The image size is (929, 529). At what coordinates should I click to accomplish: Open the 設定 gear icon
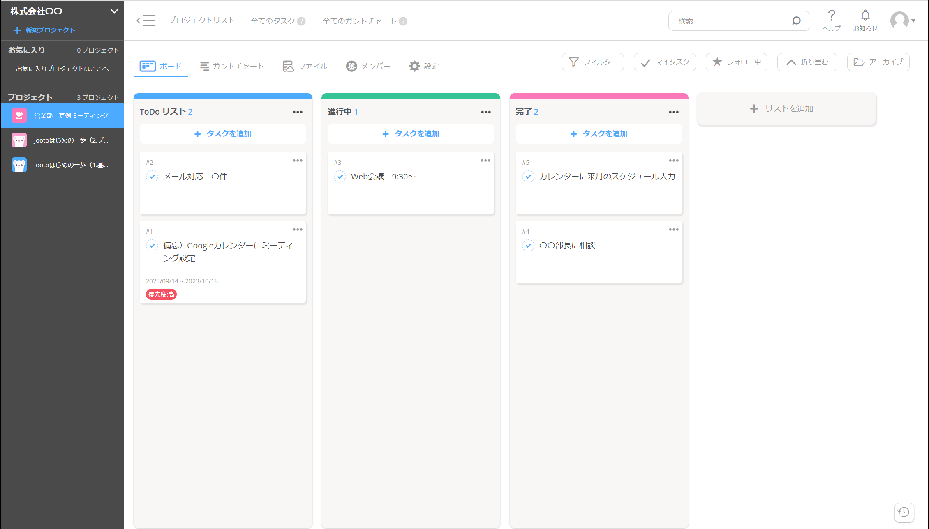click(414, 66)
